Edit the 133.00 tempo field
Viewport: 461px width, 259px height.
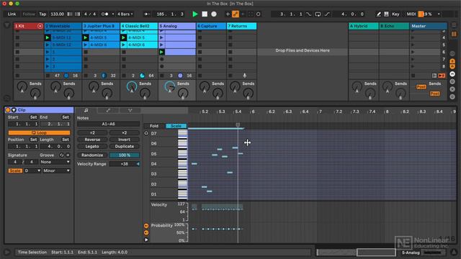pos(57,14)
